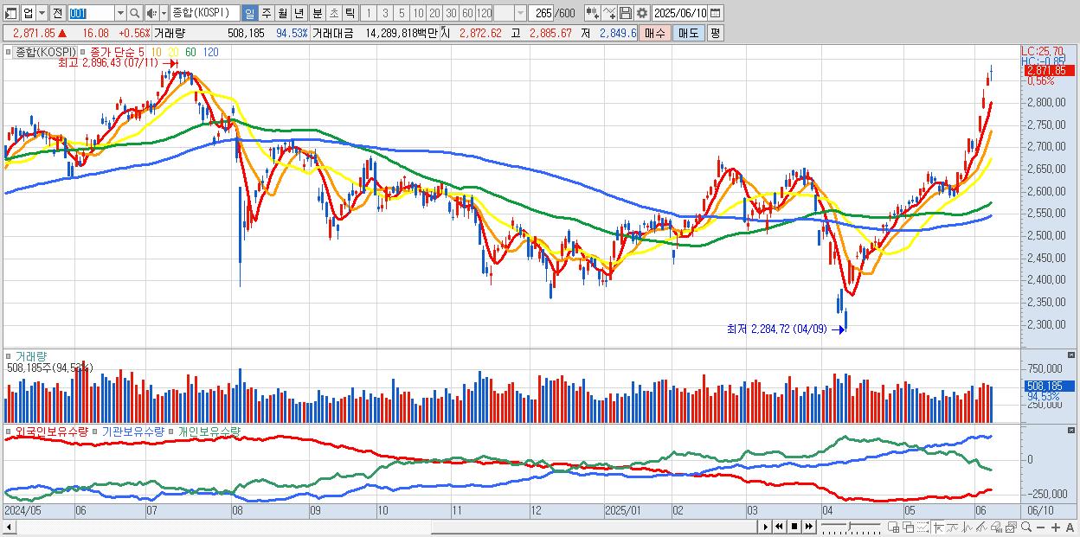This screenshot has height=537, width=1080.
Task: Toggle the crosshair cursor icon
Action: [x=938, y=527]
